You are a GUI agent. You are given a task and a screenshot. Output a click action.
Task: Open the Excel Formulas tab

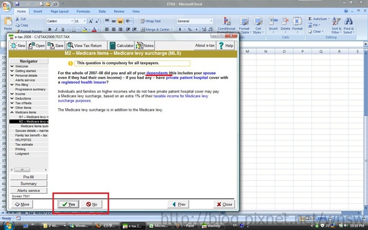[x=83, y=11]
